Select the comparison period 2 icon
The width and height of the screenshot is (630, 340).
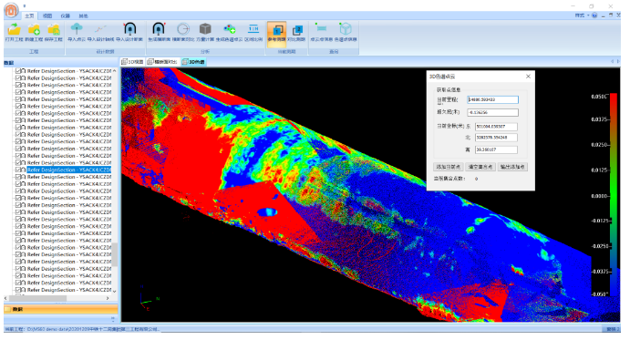click(x=297, y=32)
